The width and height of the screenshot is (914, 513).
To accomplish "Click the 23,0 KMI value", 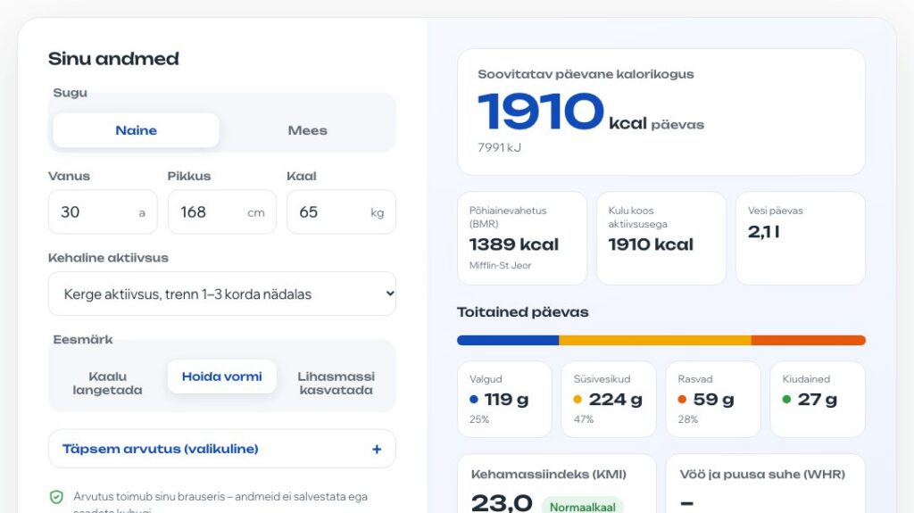I will coord(502,502).
